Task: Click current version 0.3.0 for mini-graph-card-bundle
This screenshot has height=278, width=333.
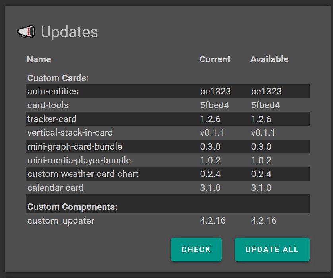Action: click(210, 146)
